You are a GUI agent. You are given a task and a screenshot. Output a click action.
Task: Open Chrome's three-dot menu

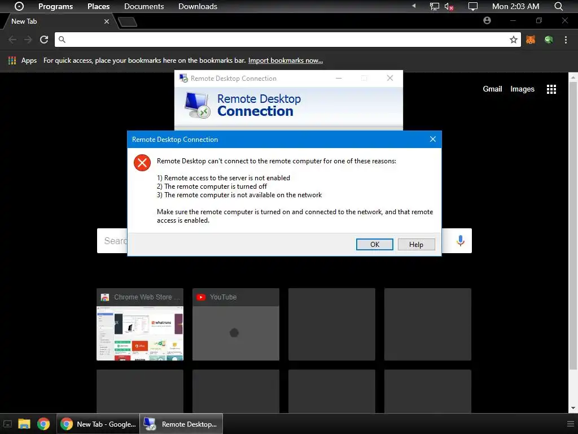[x=566, y=40]
